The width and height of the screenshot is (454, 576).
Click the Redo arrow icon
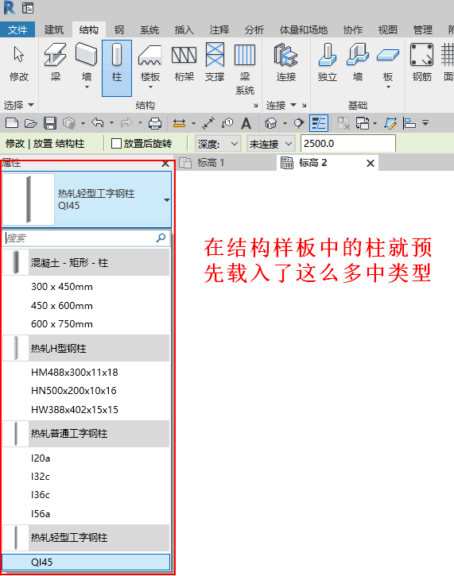click(x=126, y=122)
